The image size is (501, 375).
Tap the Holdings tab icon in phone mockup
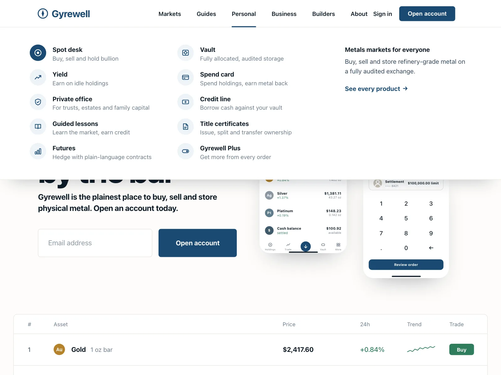[270, 245]
